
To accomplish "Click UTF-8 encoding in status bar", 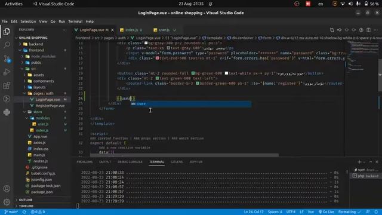I will 291,212.
